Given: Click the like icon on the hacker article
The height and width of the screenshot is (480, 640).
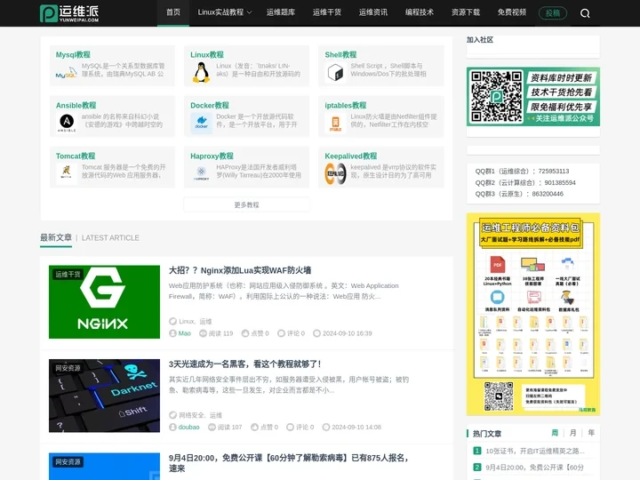Looking at the screenshot, I should point(255,428).
